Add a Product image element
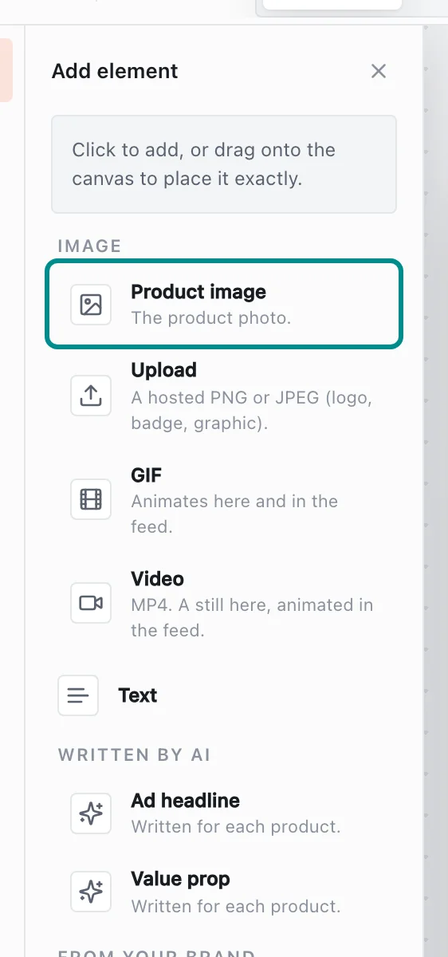 (x=224, y=305)
